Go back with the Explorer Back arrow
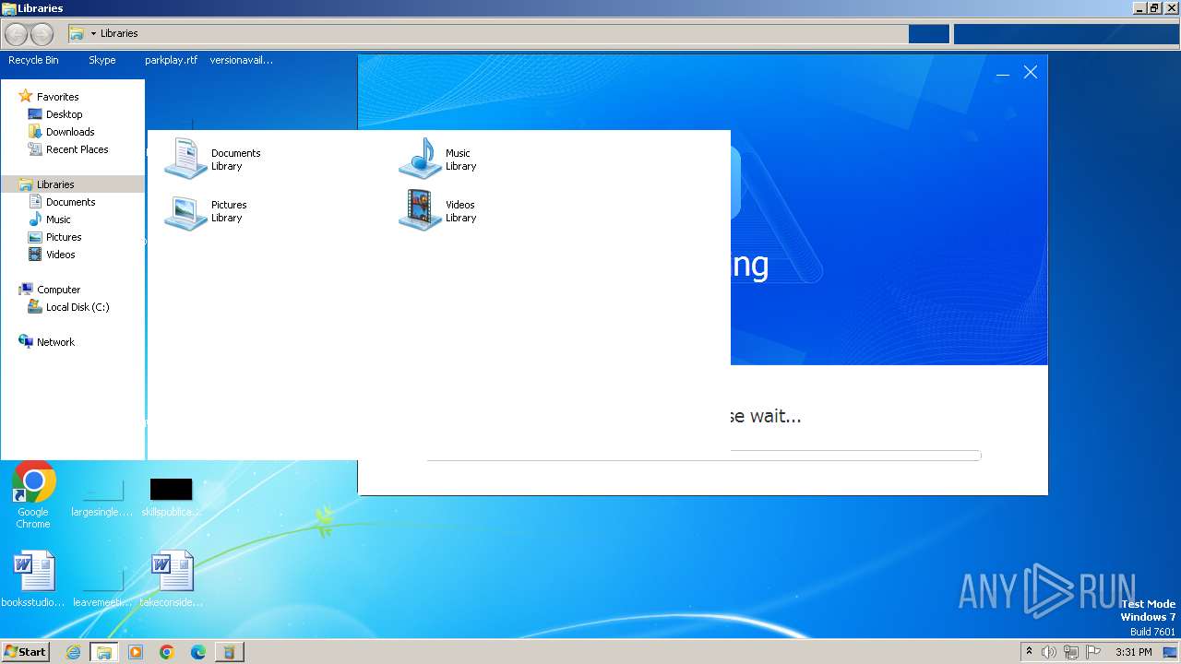 point(17,34)
